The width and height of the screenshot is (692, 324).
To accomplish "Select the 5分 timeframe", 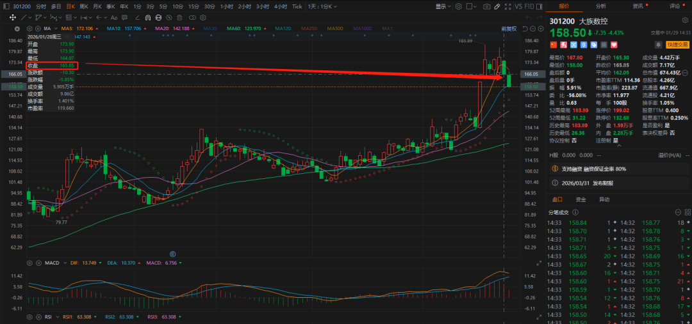I will (x=163, y=6).
